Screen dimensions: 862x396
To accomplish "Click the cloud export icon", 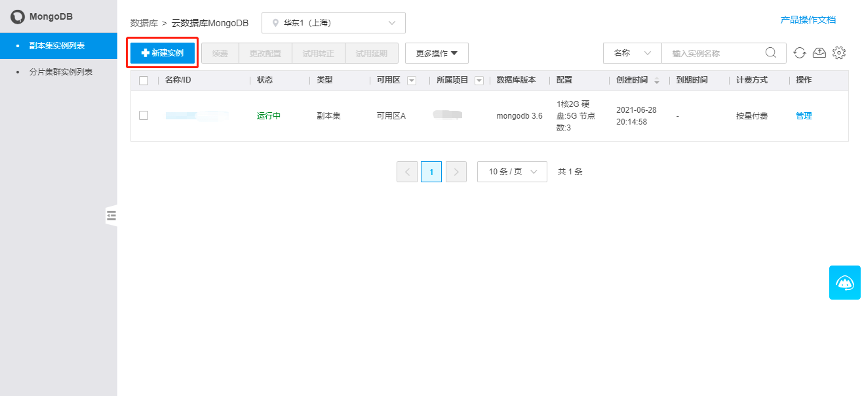I will pyautogui.click(x=819, y=53).
